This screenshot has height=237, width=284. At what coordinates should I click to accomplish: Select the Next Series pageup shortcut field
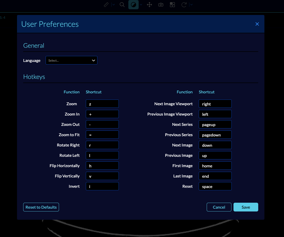pyautogui.click(x=215, y=124)
